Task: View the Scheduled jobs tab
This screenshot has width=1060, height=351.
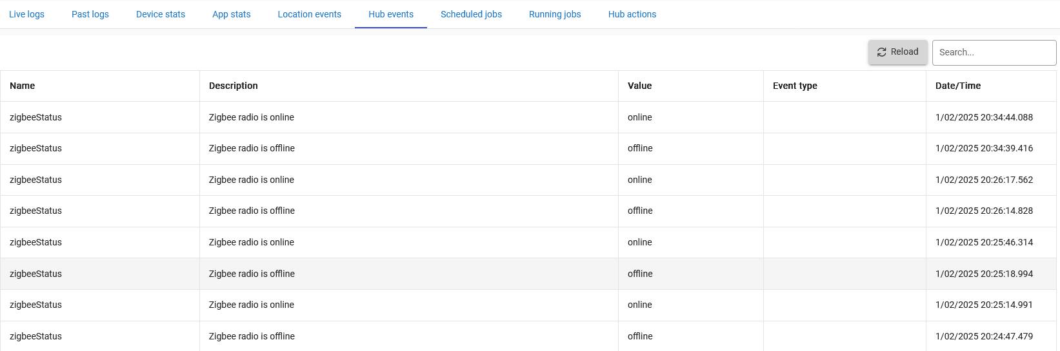Action: 472,14
